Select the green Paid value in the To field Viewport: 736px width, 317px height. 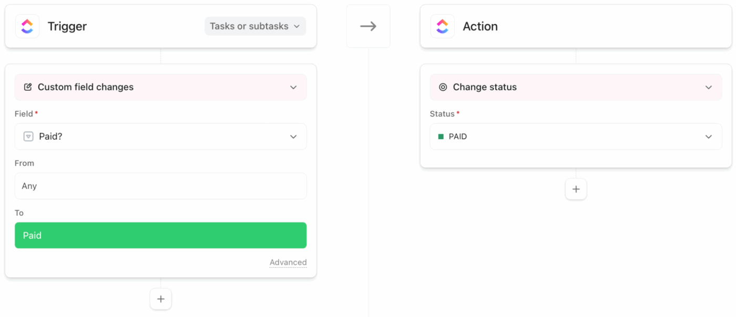(x=160, y=235)
